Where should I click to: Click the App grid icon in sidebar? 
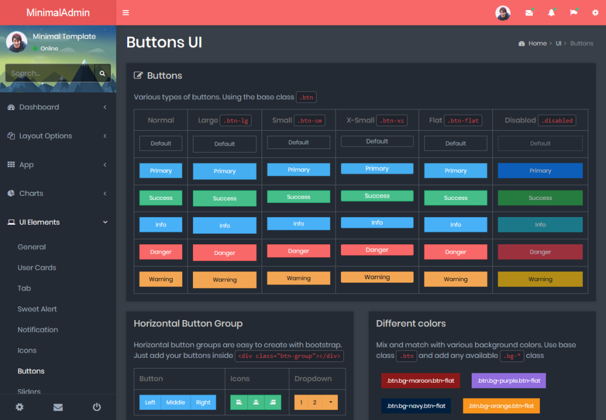coord(11,164)
